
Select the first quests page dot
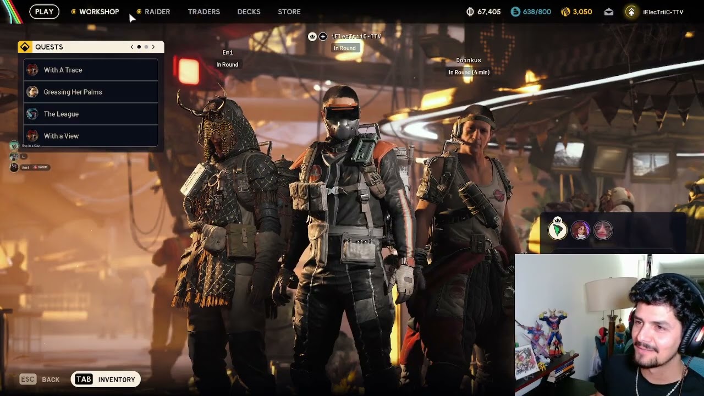pos(139,47)
